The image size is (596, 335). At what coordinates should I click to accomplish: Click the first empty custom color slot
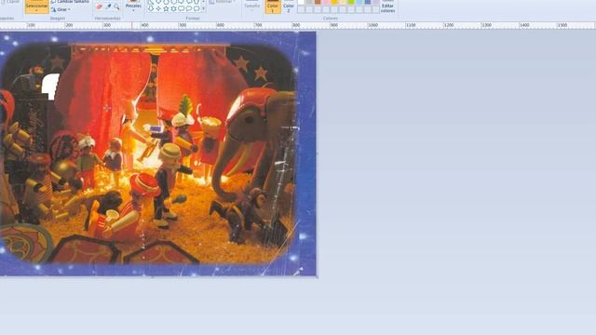point(301,9)
